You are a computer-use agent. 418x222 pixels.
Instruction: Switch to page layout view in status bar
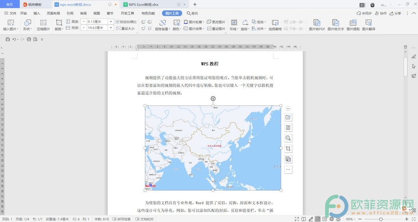coord(318,219)
